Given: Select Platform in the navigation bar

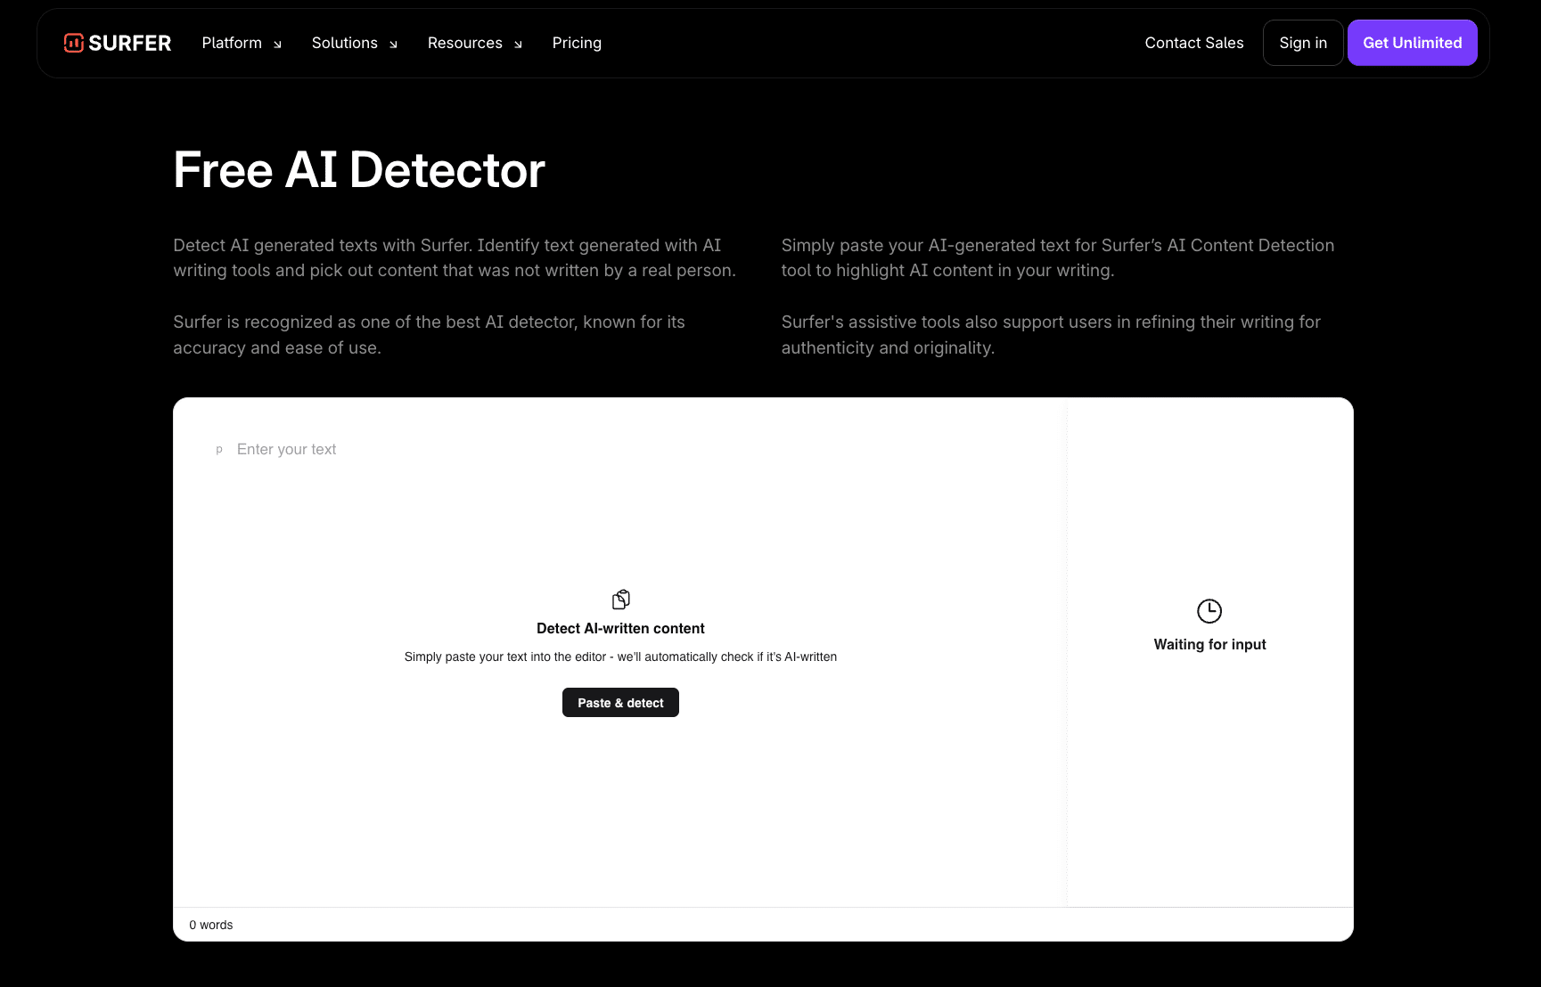Looking at the screenshot, I should pyautogui.click(x=232, y=42).
